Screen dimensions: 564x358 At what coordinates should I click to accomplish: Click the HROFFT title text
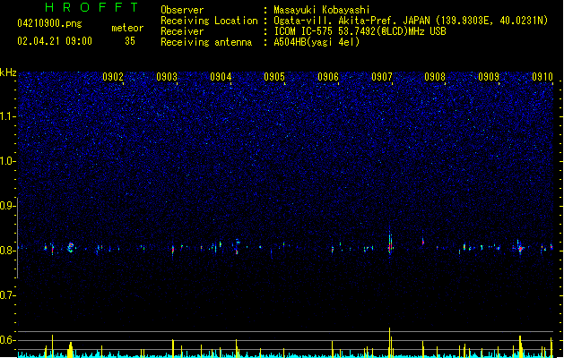tap(91, 7)
